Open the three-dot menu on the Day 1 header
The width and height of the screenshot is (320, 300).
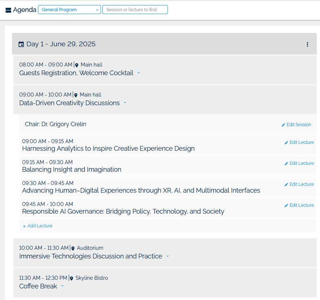tap(307, 44)
